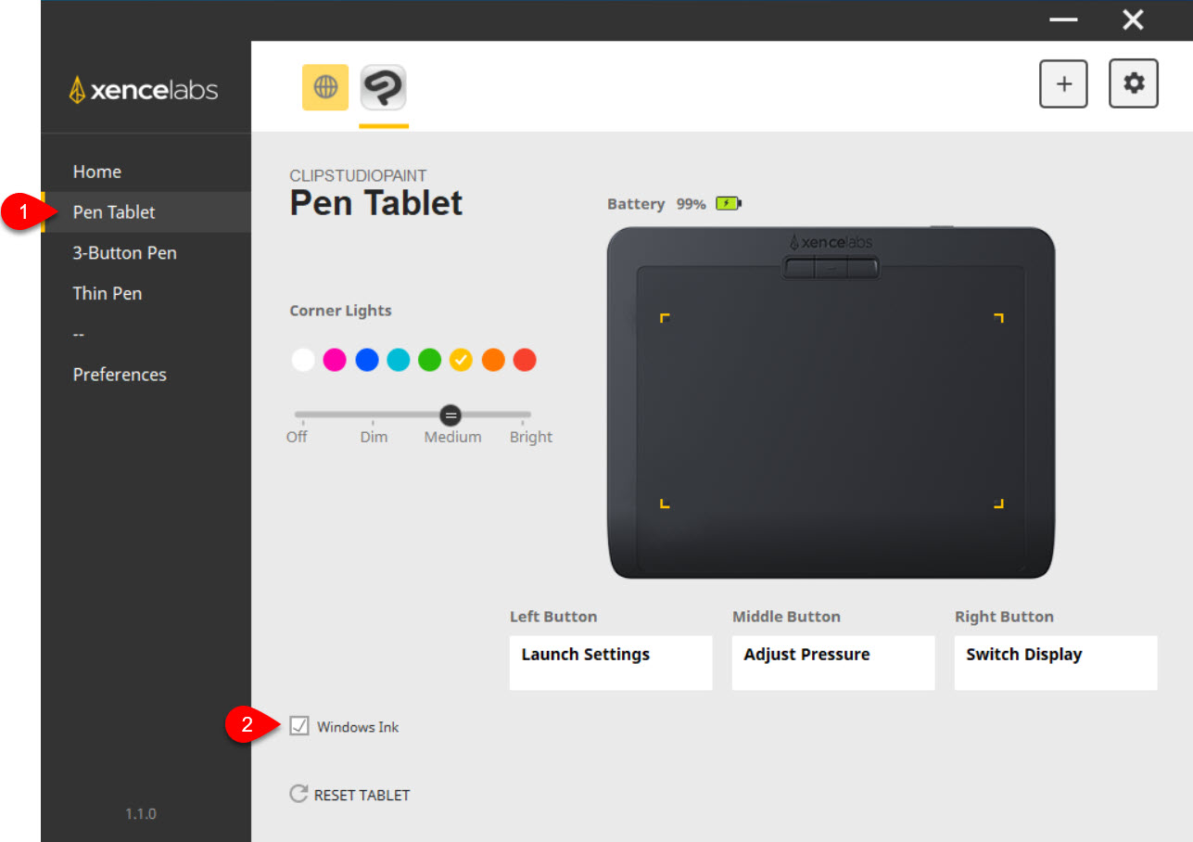Open settings via the gear icon
The width and height of the screenshot is (1193, 842).
[1134, 83]
